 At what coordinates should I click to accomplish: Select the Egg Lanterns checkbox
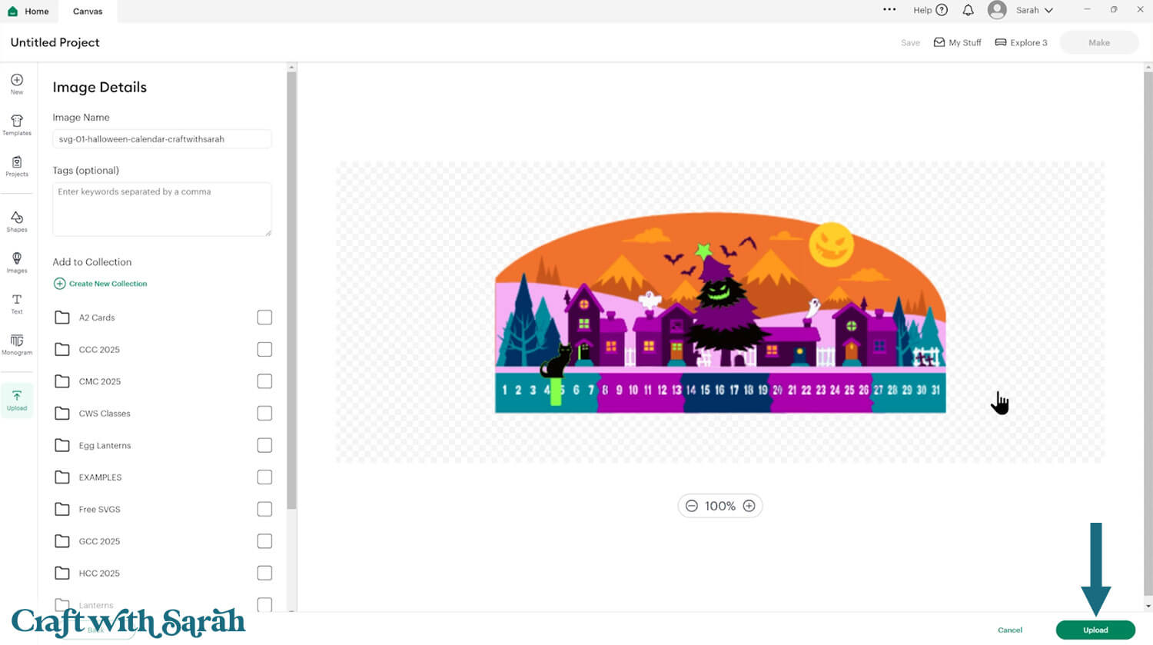(264, 445)
